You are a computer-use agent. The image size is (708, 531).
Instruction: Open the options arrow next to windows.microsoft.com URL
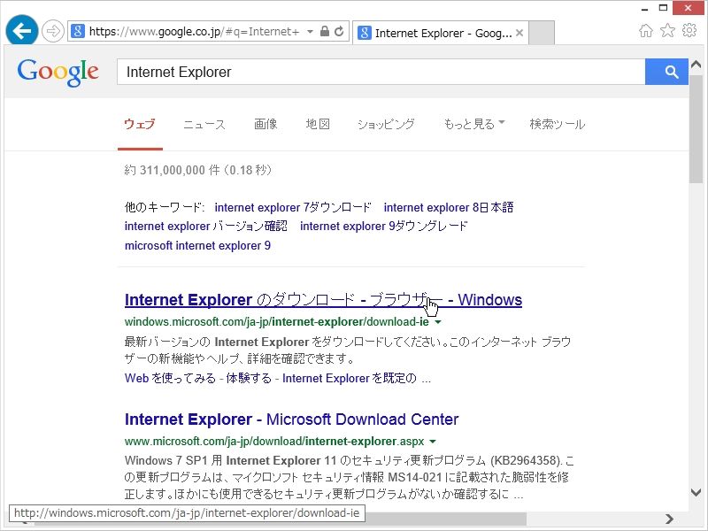[437, 322]
